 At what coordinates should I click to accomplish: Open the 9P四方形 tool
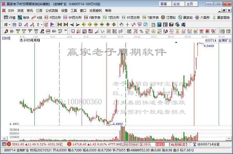[x=72, y=18]
